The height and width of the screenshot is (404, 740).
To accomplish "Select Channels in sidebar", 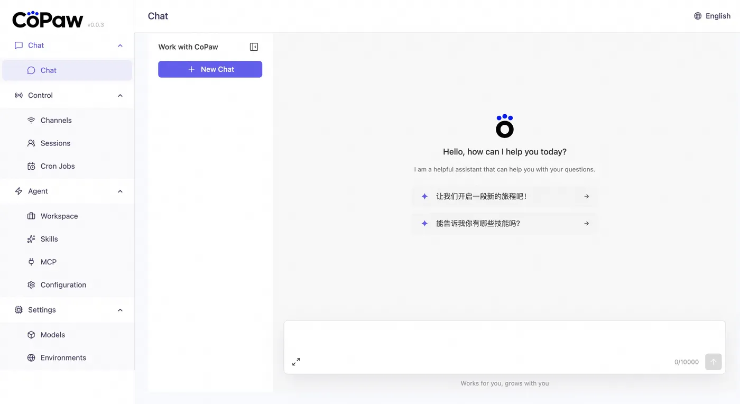I will (55, 121).
